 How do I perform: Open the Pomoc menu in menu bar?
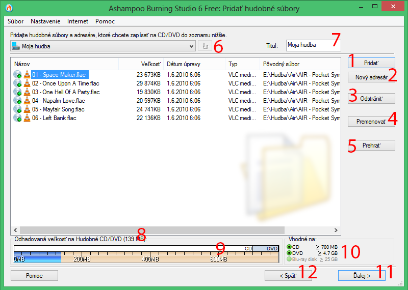(x=105, y=21)
